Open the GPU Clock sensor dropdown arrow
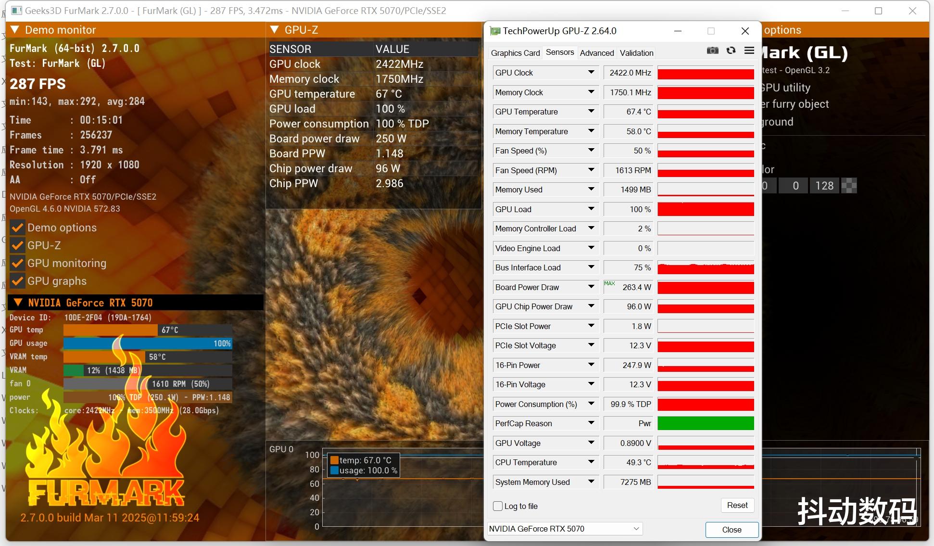This screenshot has height=546, width=934. [x=591, y=73]
